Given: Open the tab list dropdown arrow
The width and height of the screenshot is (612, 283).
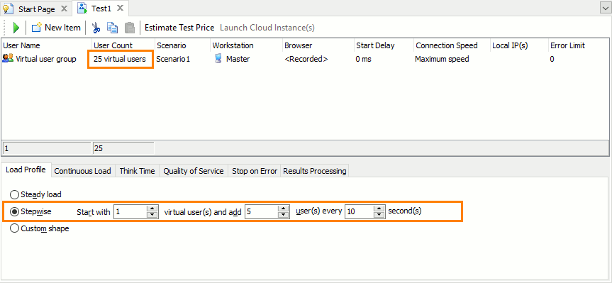Looking at the screenshot, I should click(606, 8).
